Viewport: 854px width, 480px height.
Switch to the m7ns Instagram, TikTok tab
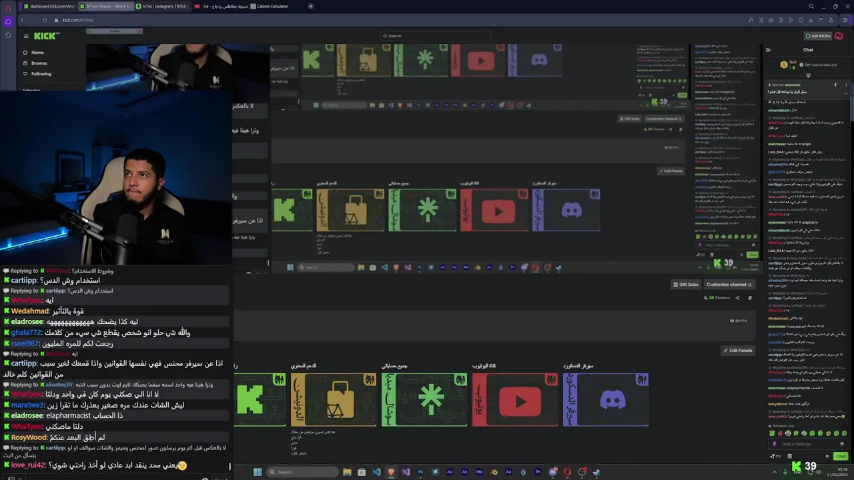point(163,6)
